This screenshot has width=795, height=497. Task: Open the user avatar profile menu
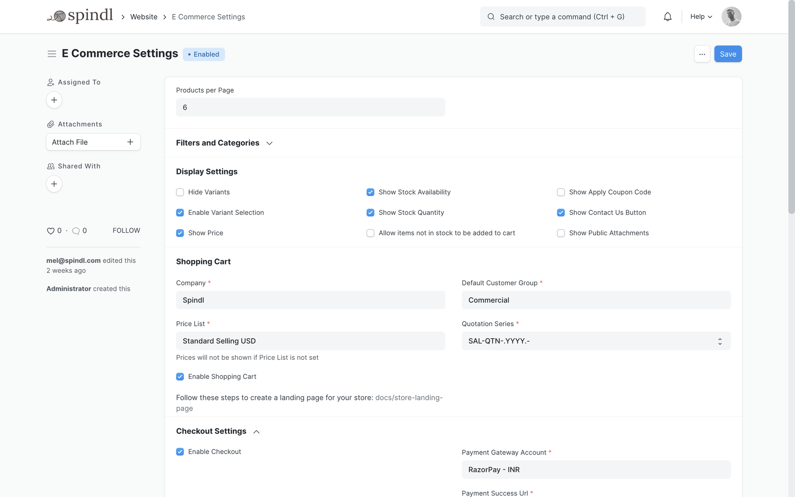731,17
